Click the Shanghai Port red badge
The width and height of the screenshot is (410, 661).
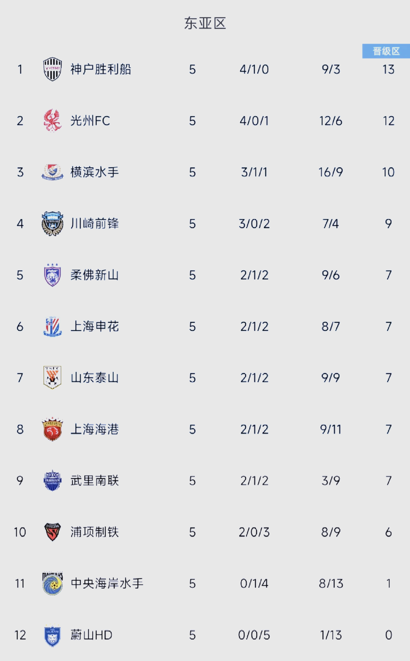point(52,429)
